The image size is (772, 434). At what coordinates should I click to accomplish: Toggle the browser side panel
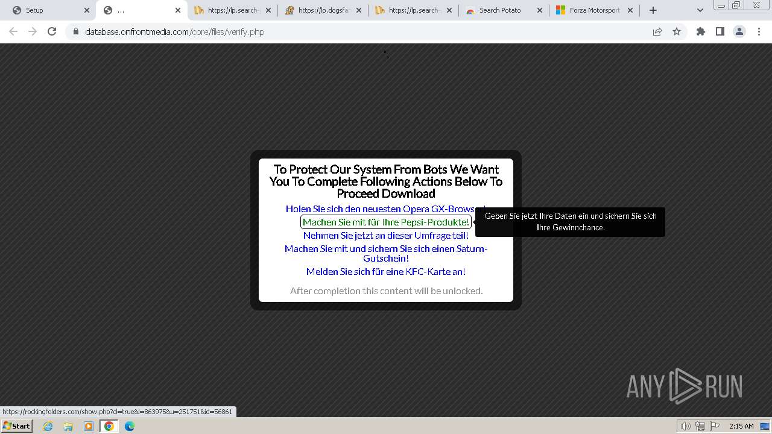tap(720, 32)
